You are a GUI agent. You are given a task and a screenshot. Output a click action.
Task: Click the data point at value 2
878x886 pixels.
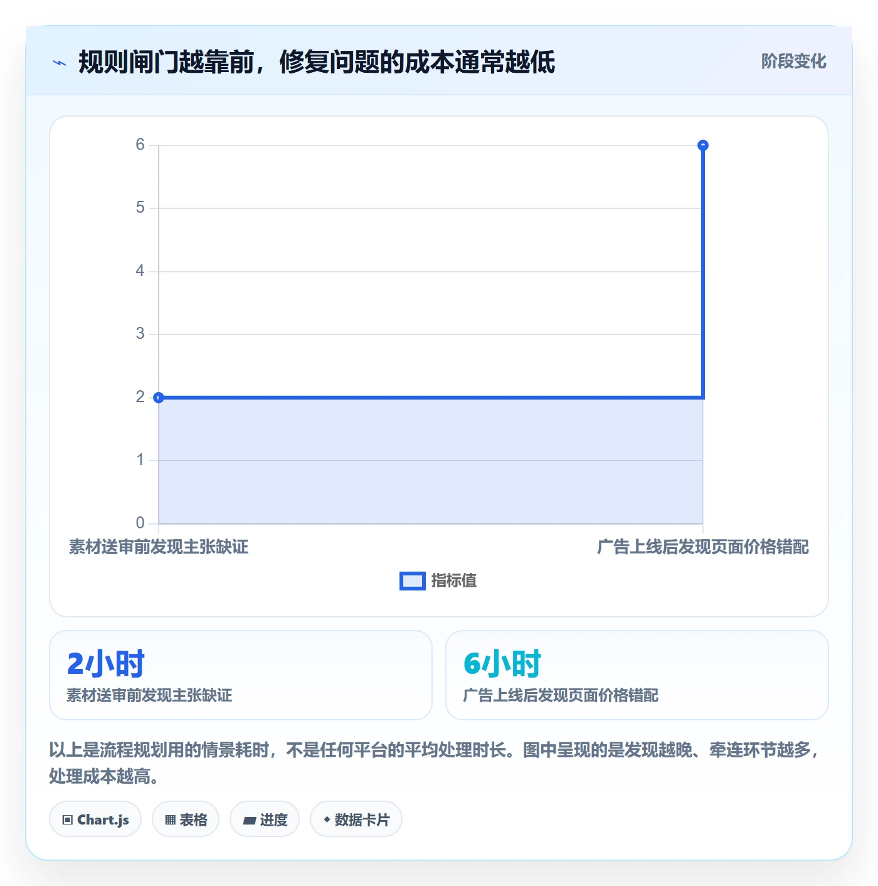159,397
